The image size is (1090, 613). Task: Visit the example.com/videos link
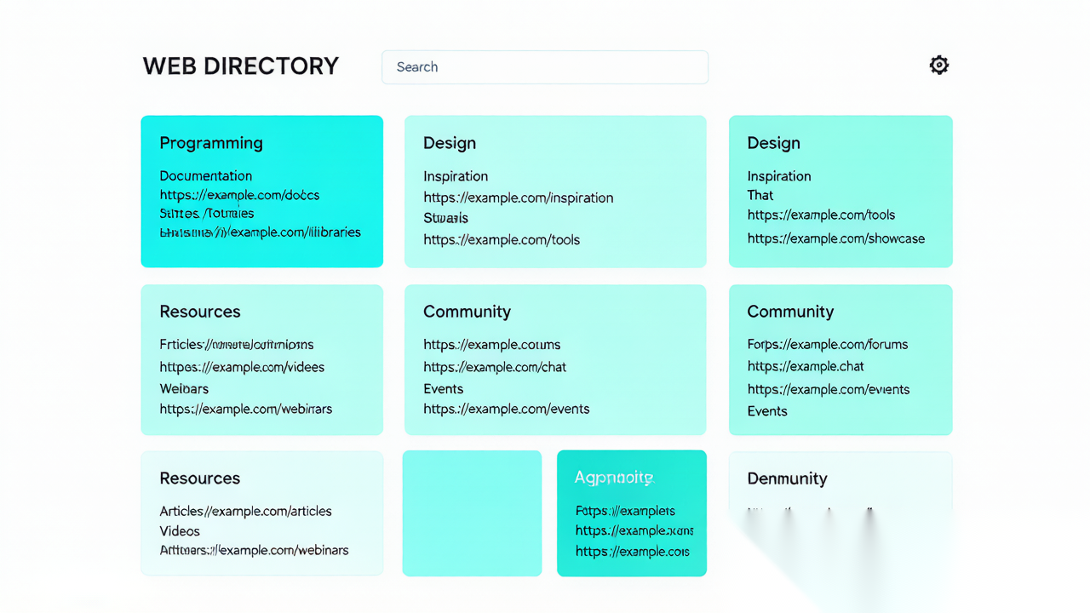click(x=242, y=368)
